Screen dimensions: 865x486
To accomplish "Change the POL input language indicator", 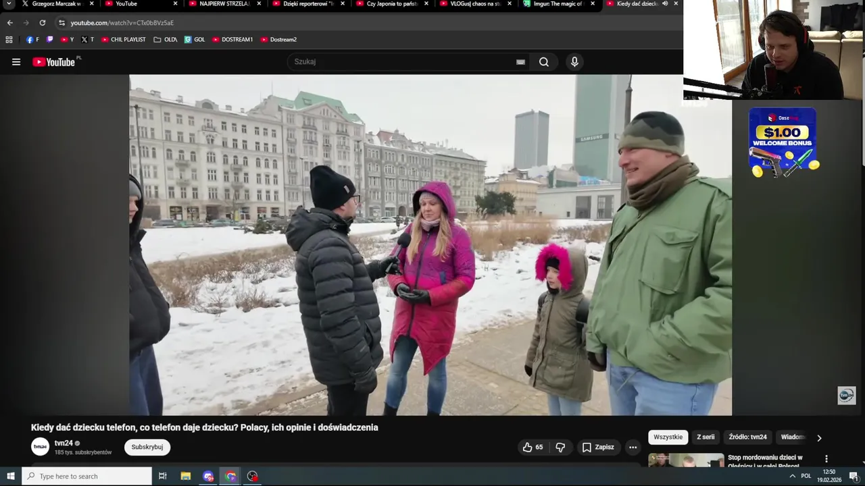I will point(806,476).
